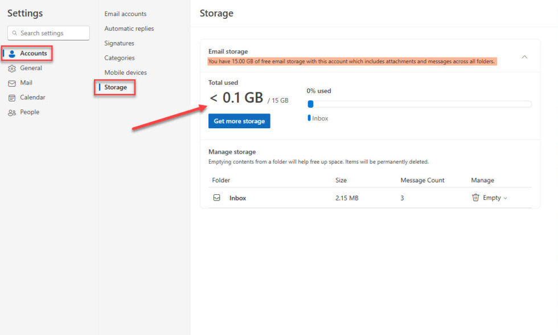This screenshot has height=335, width=558.
Task: Select the Accounts section icon in sidebar
Action: pos(12,54)
